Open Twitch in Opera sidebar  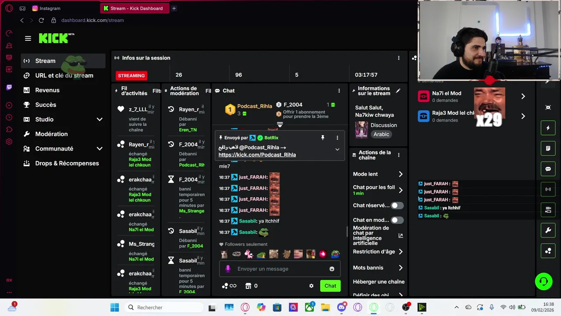pyautogui.click(x=9, y=87)
